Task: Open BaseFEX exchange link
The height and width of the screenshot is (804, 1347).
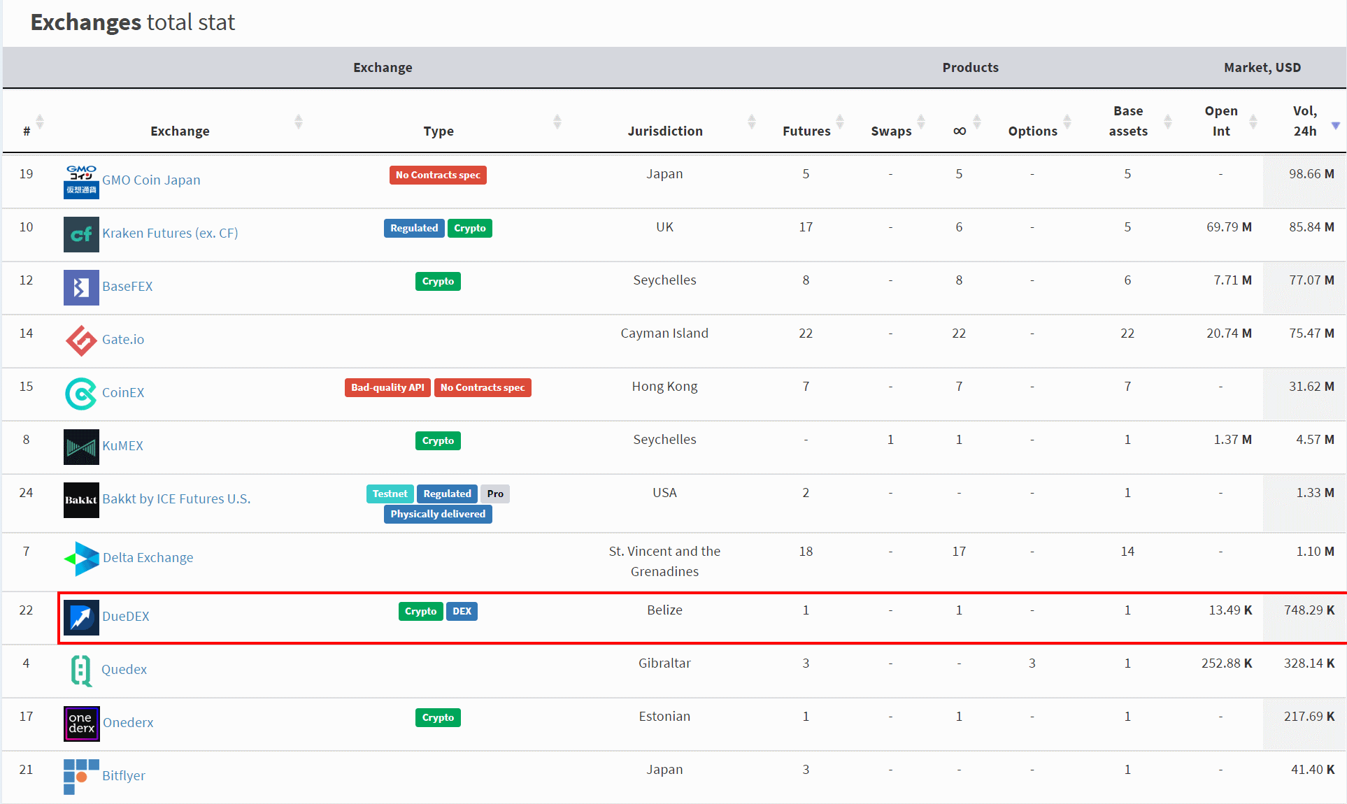Action: coord(127,286)
